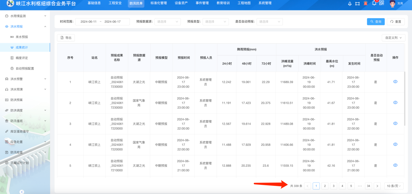
Task: Jump to page 34 in pagination
Action: pyautogui.click(x=368, y=186)
